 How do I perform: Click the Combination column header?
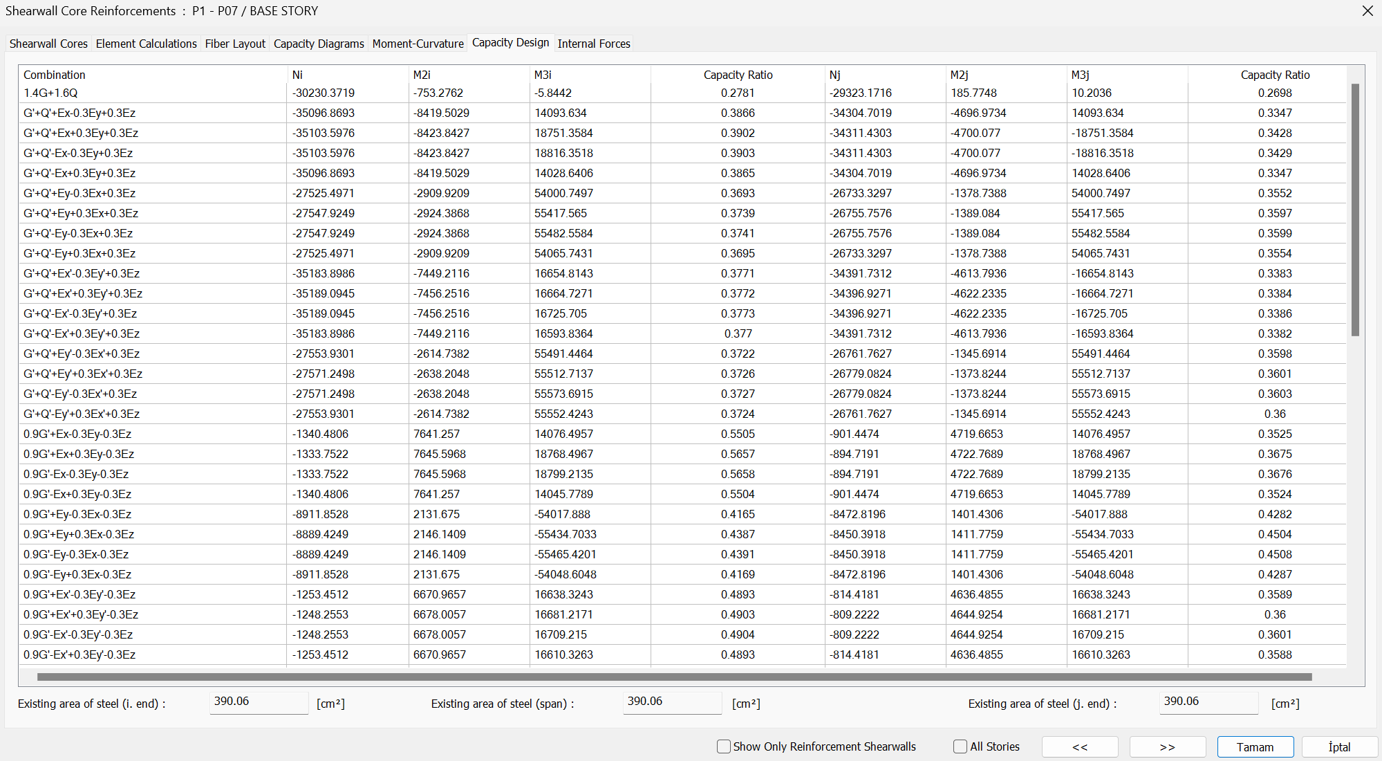[55, 75]
